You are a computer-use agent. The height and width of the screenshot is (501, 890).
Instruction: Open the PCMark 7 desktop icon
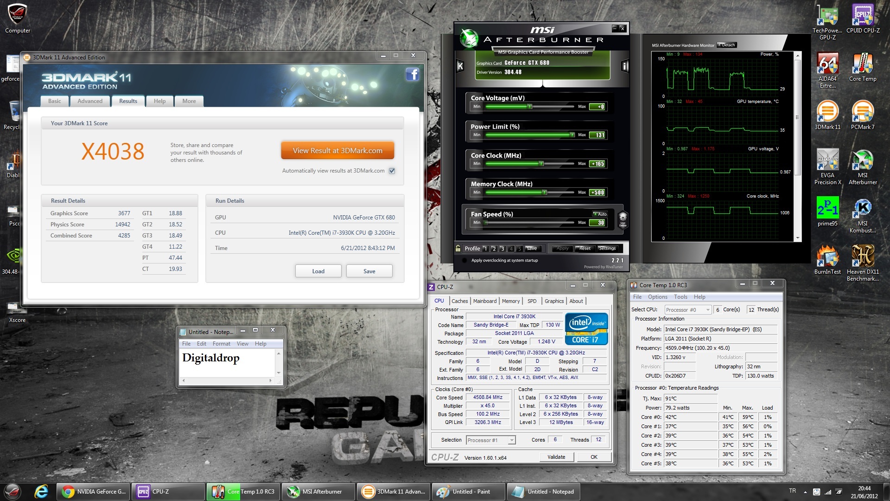pyautogui.click(x=863, y=115)
